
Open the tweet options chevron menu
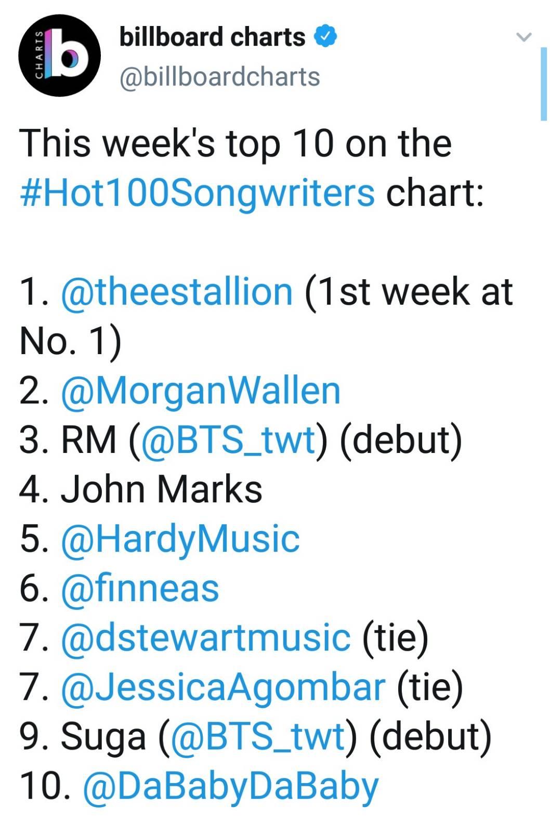[524, 37]
